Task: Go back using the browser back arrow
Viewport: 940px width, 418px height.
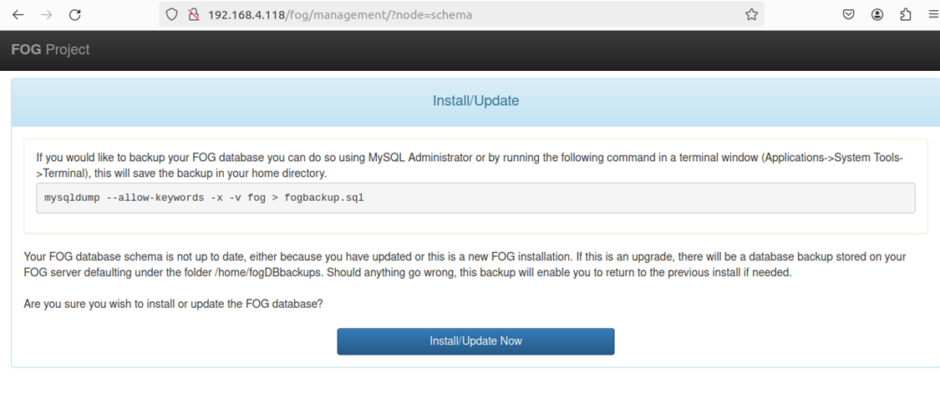Action: click(18, 15)
